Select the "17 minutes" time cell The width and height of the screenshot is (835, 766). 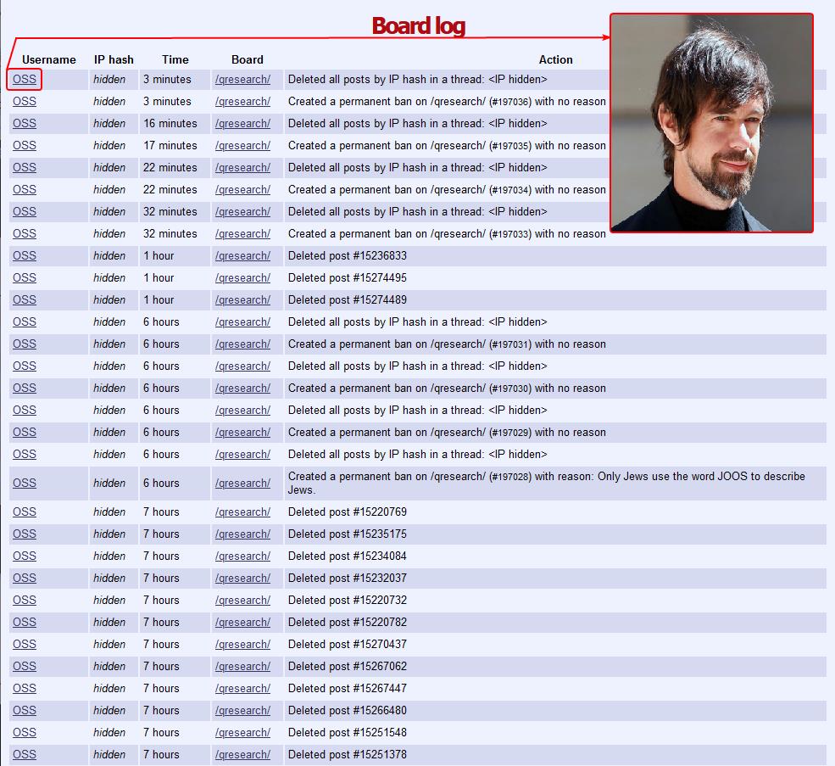pyautogui.click(x=170, y=146)
